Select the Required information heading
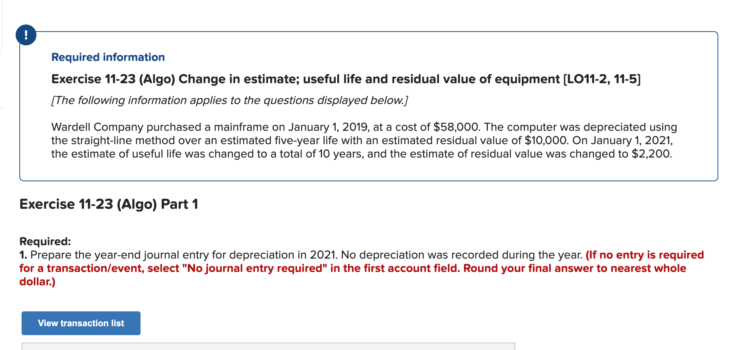 pos(108,57)
